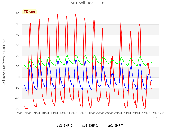
Task: Click the green sp1_SHF_T legend swatch
Action: click(x=104, y=126)
